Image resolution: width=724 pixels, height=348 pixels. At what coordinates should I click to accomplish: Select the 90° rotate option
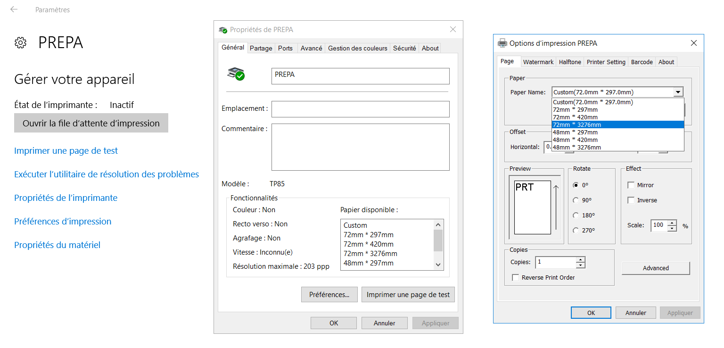[576, 200]
